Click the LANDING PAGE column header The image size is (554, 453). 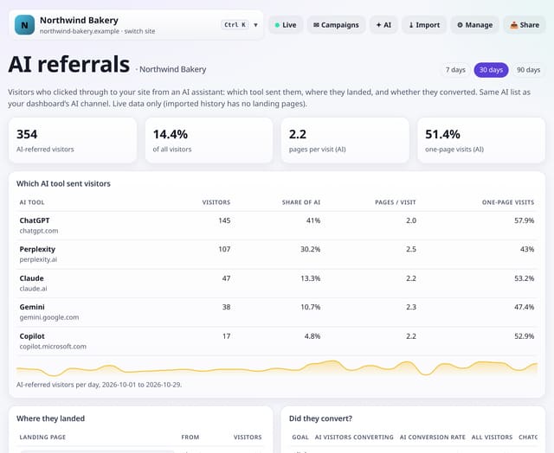[42, 437]
